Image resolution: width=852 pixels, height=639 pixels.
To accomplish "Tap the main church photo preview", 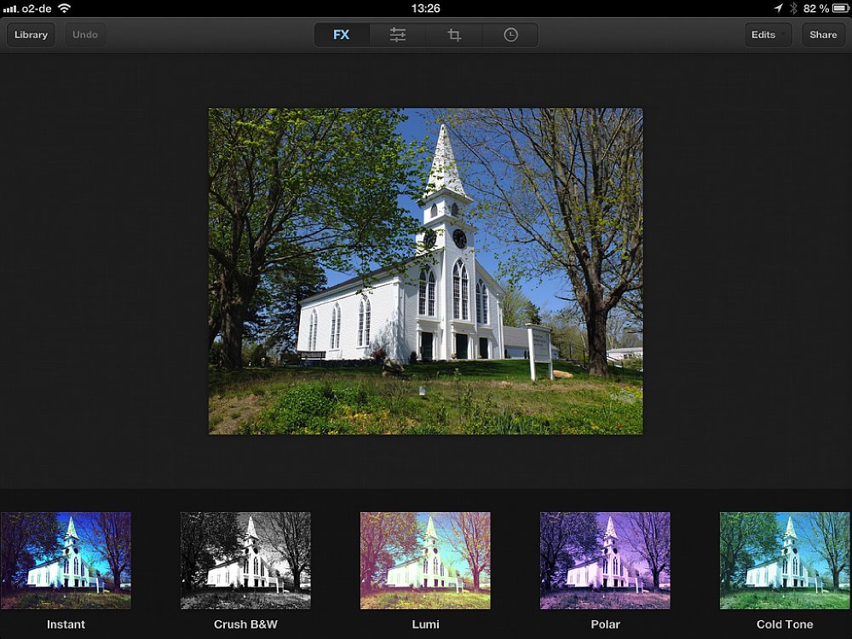I will pos(425,271).
